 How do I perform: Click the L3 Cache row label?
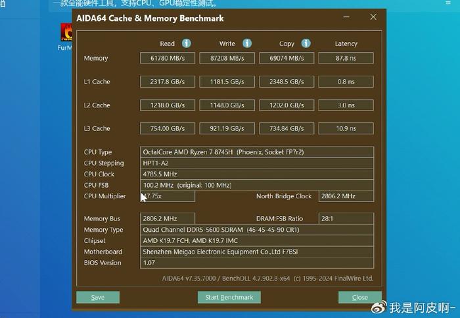tap(97, 128)
